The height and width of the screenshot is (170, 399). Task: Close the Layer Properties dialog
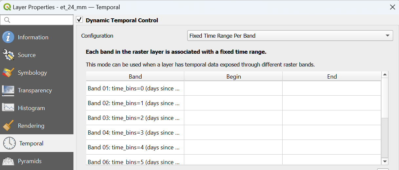[x=392, y=7]
